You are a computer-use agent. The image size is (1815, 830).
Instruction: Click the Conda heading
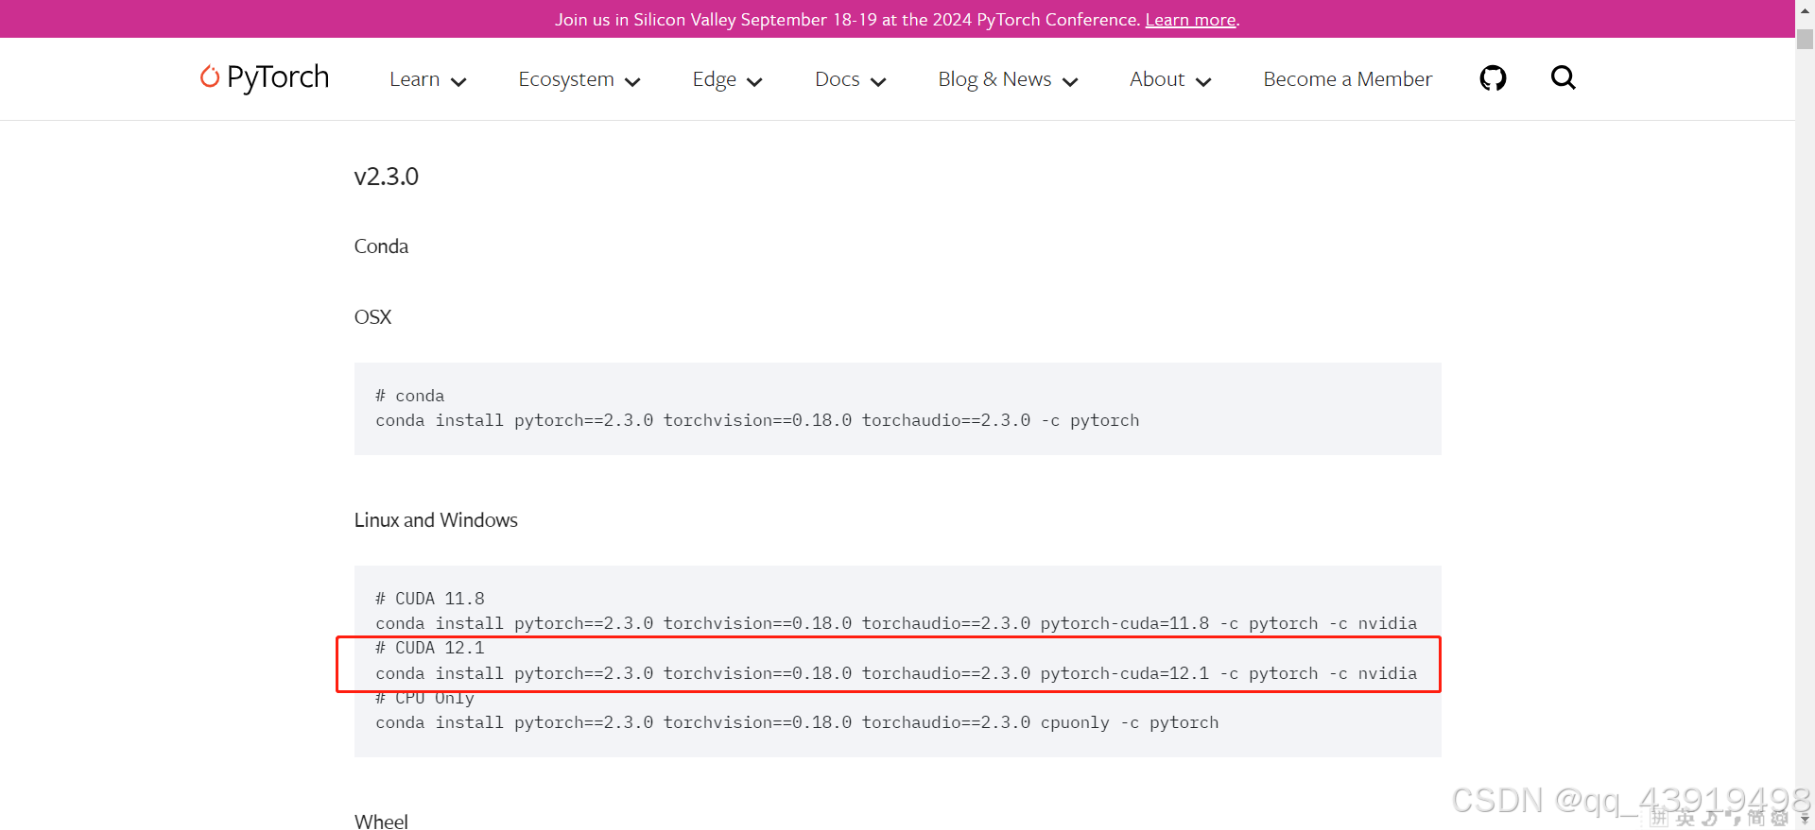point(381,246)
